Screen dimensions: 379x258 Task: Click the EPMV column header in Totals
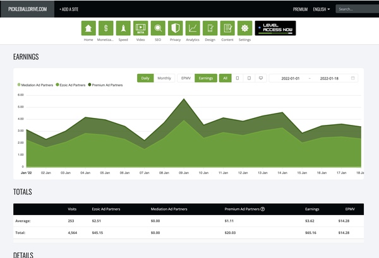[x=350, y=209]
